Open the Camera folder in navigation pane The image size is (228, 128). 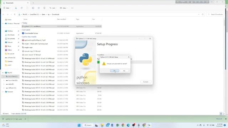pos(10,62)
